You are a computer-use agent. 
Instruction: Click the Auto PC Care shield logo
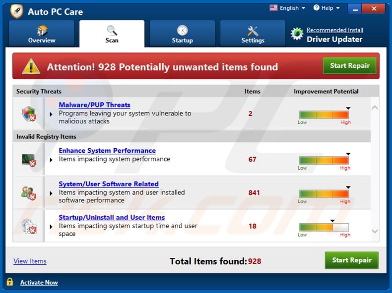coord(17,11)
